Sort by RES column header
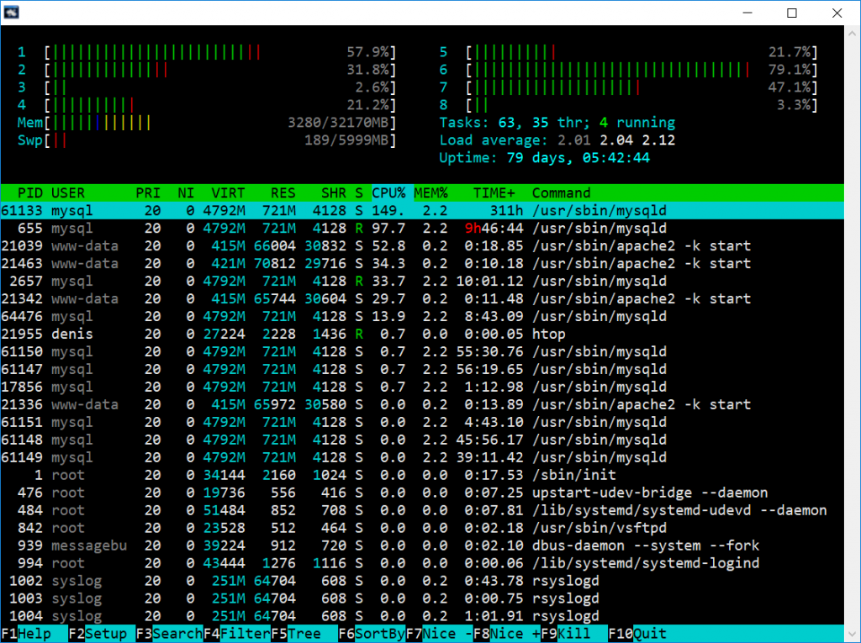The image size is (861, 643). coord(283,193)
